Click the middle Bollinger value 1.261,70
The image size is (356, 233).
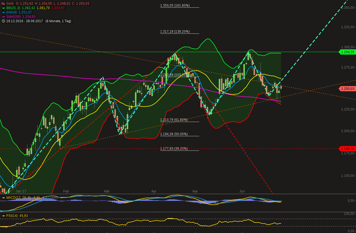[x=43, y=8]
